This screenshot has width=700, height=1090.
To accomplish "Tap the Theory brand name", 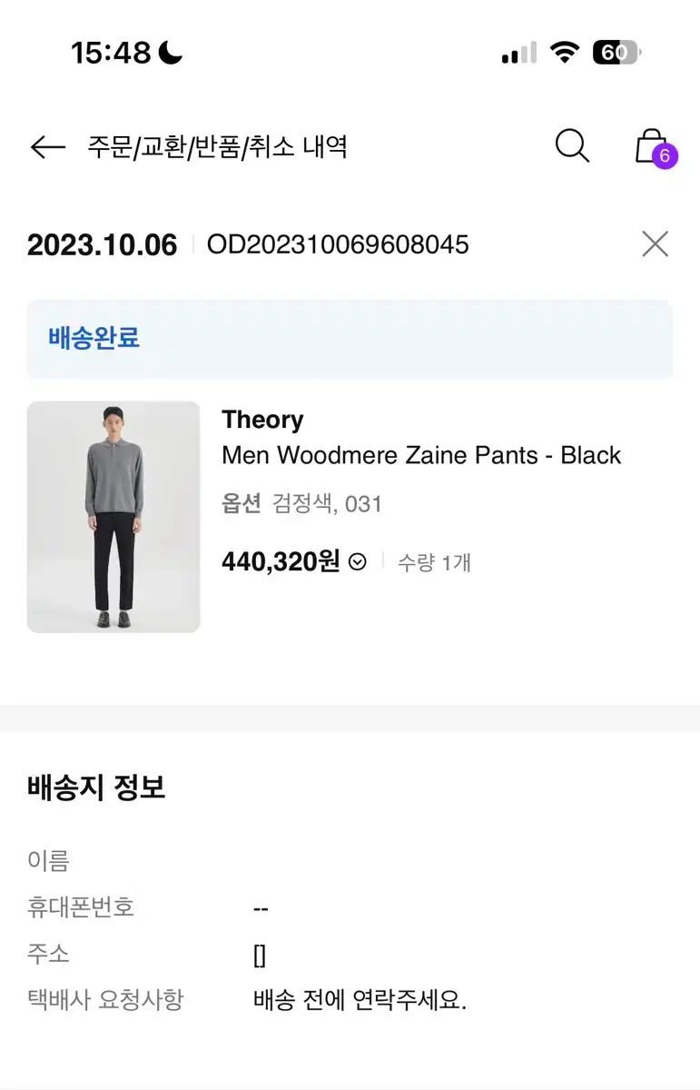I will click(x=262, y=420).
